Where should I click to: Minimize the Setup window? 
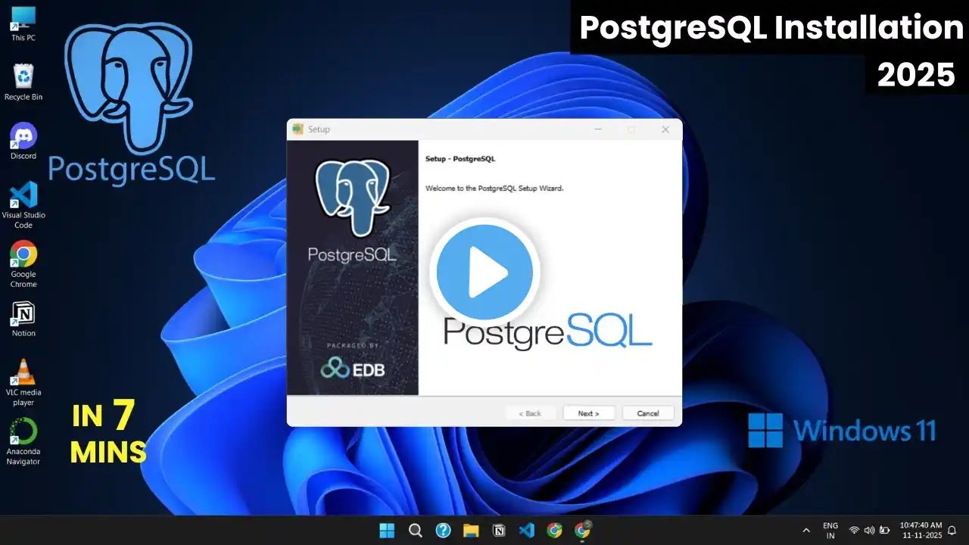tap(598, 129)
